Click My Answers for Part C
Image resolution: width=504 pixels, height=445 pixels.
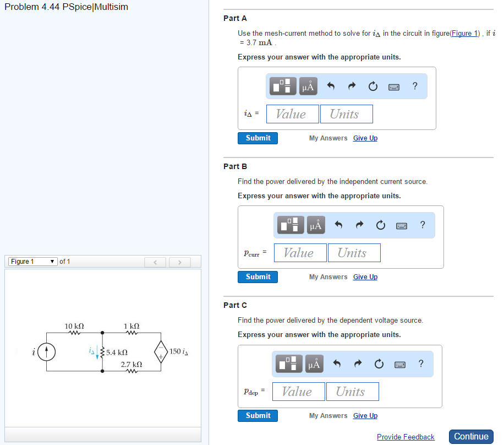point(328,415)
